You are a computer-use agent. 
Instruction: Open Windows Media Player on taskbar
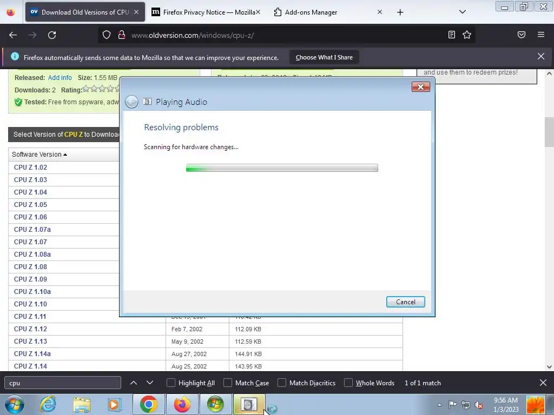114,404
